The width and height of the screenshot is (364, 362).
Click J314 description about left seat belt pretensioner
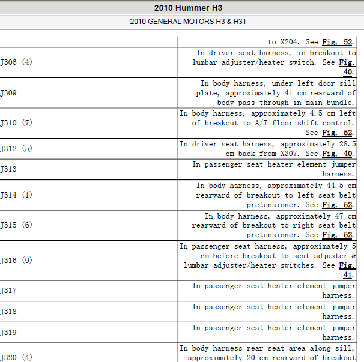pos(276,195)
